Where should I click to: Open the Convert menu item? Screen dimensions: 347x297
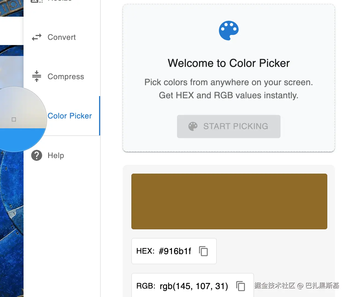pyautogui.click(x=62, y=37)
